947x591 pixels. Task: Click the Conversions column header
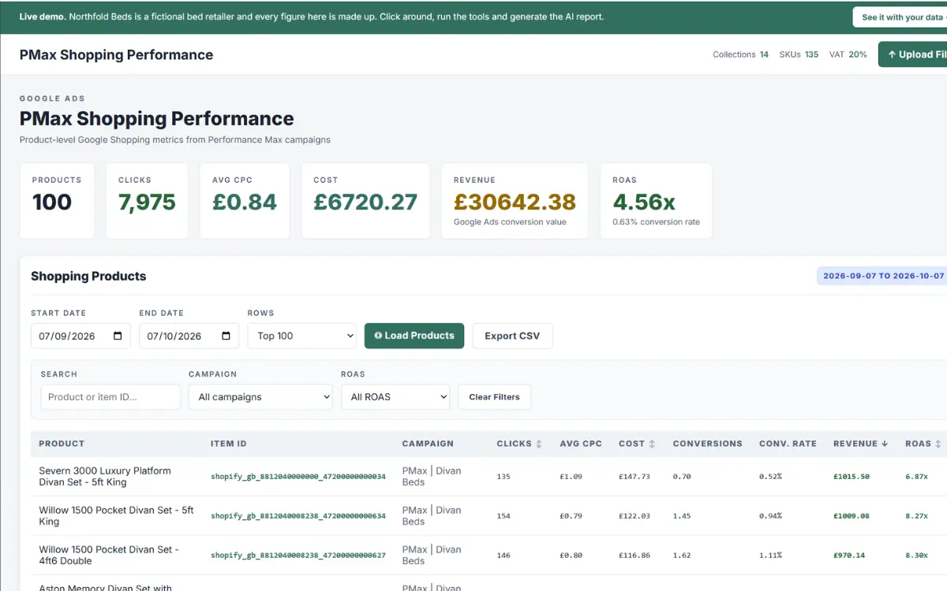[707, 444]
